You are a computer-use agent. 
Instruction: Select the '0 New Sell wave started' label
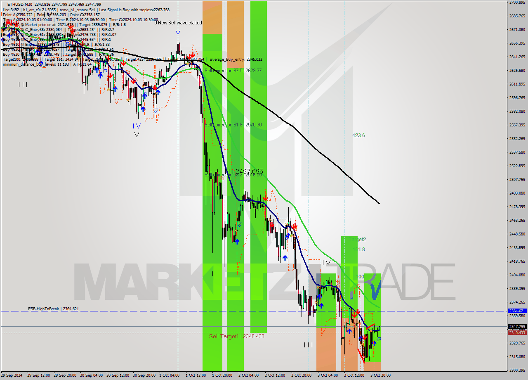178,23
